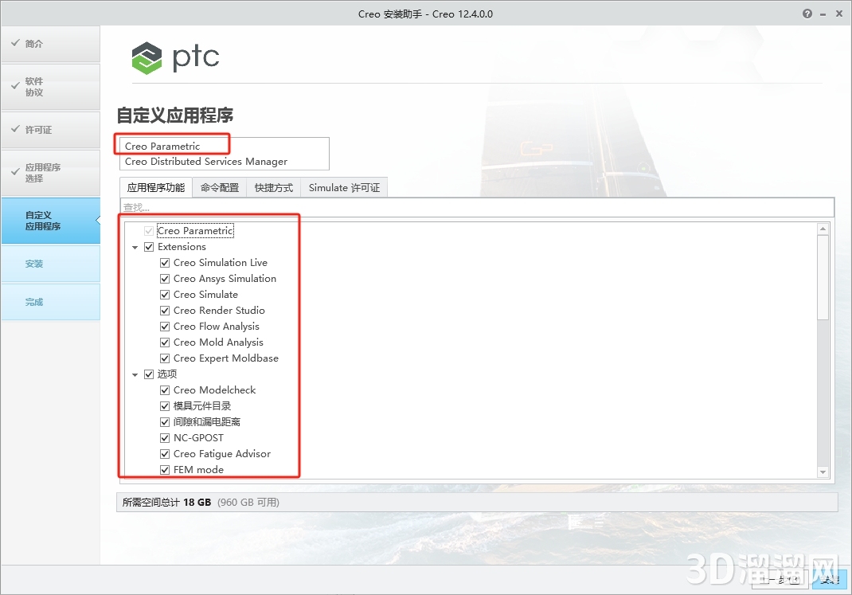The image size is (852, 595).
Task: Click the chevron beside 自定义应用程序 step
Action: [98, 221]
